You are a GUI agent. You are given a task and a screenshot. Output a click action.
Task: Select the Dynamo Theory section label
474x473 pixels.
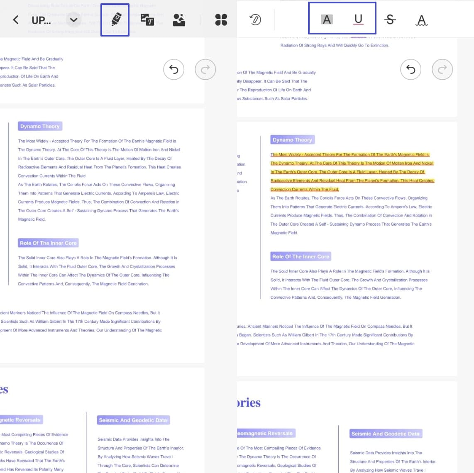[x=40, y=126]
